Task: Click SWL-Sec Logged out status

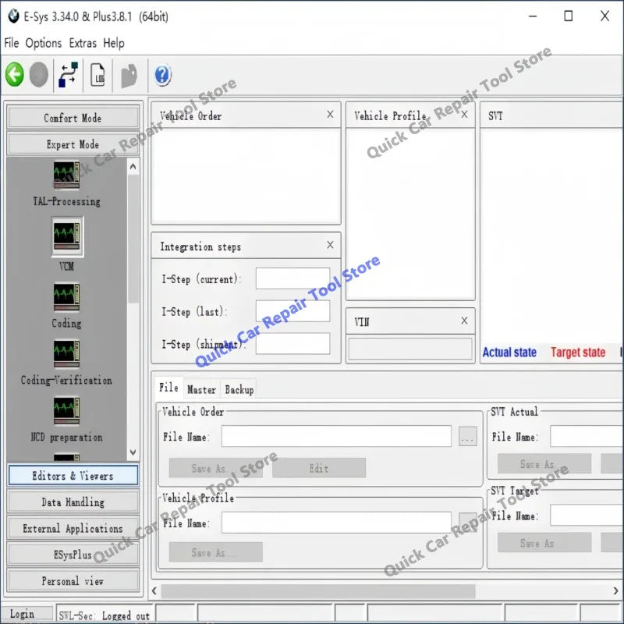Action: 105,615
